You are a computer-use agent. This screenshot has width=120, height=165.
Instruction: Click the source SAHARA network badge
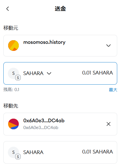coord(18,78)
